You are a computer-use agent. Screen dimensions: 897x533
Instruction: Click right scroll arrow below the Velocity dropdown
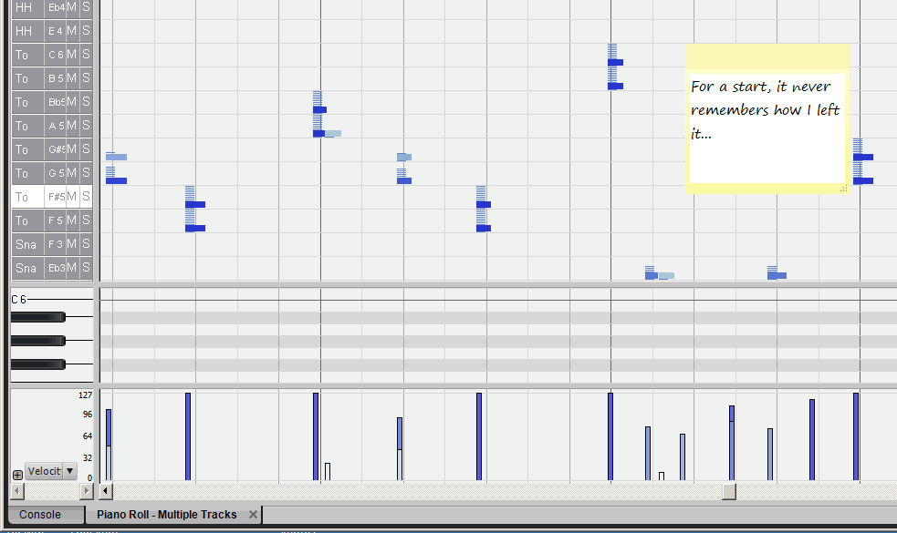88,491
